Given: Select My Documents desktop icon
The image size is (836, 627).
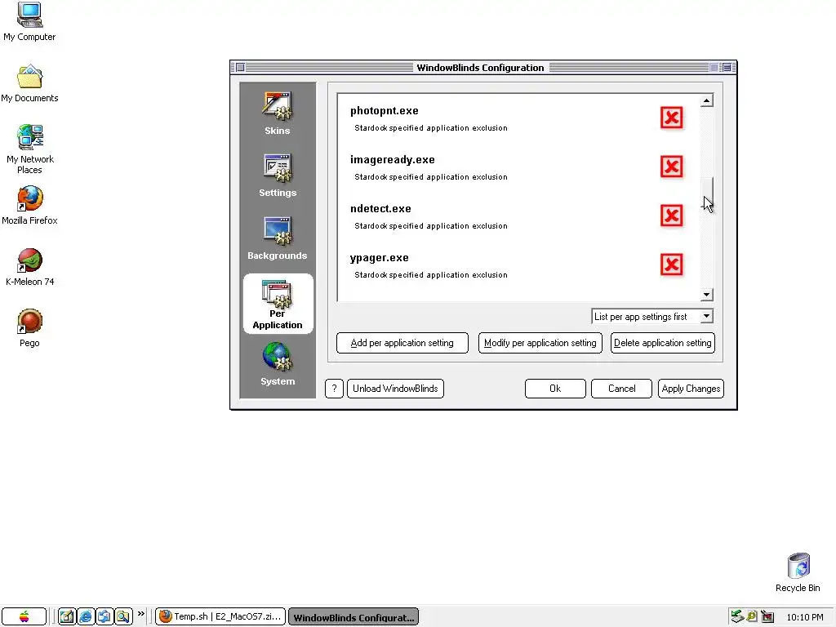Looking at the screenshot, I should tap(29, 83).
